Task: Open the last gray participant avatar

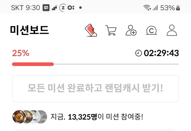Action: pyautogui.click(x=42, y=117)
